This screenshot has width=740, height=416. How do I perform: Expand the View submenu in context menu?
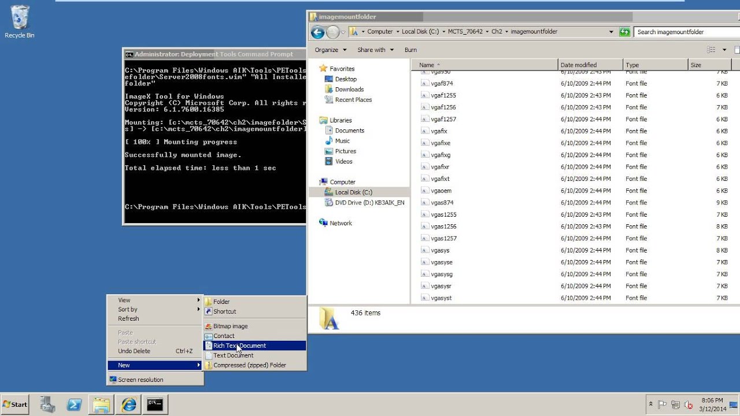click(156, 300)
